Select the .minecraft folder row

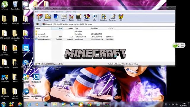coord(75,34)
